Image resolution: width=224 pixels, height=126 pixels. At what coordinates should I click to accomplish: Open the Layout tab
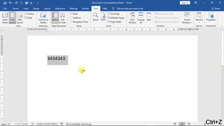coord(47,8)
